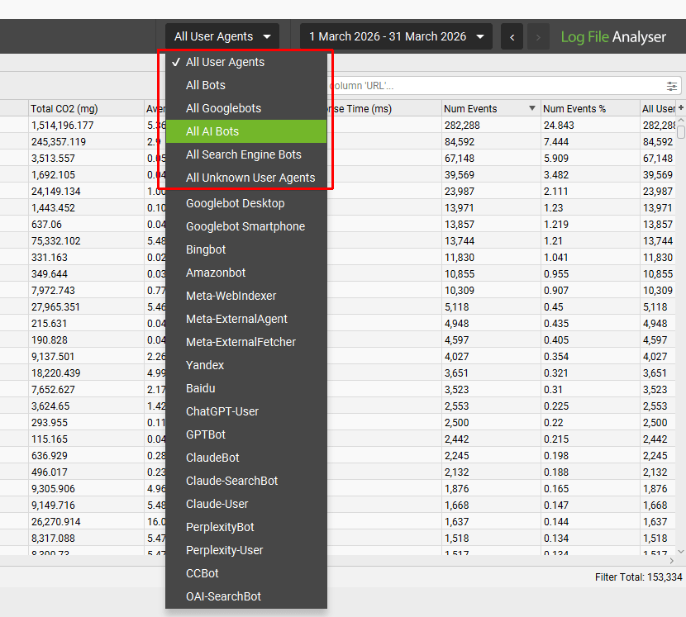Open the 1 March 2026 date range dropdown

point(396,36)
